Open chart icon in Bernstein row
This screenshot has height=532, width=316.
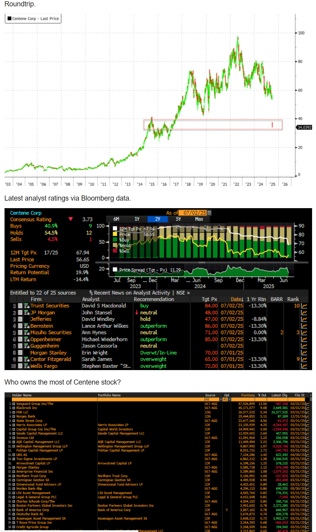point(304,326)
